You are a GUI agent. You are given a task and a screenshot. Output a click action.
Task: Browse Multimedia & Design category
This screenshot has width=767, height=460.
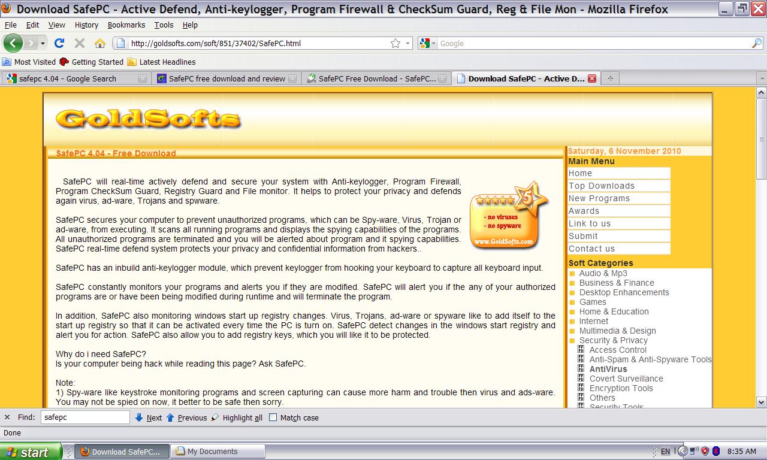[x=617, y=331]
